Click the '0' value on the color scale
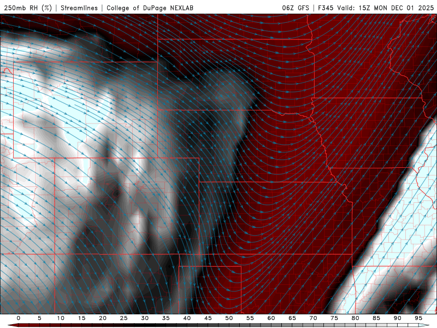Screen dimensions: 437x328 [x=19, y=318]
